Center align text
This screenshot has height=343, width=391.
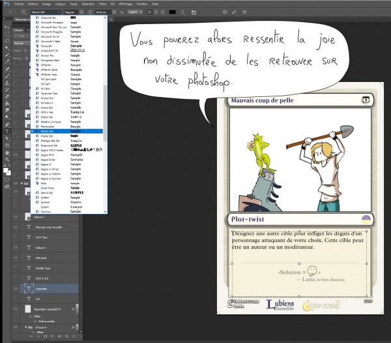[x=156, y=12]
